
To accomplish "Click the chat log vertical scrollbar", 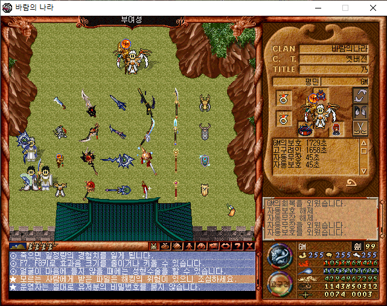I will click(258, 272).
